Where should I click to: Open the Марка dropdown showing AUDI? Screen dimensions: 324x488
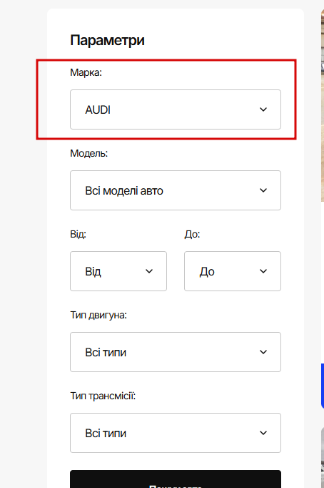pyautogui.click(x=176, y=109)
